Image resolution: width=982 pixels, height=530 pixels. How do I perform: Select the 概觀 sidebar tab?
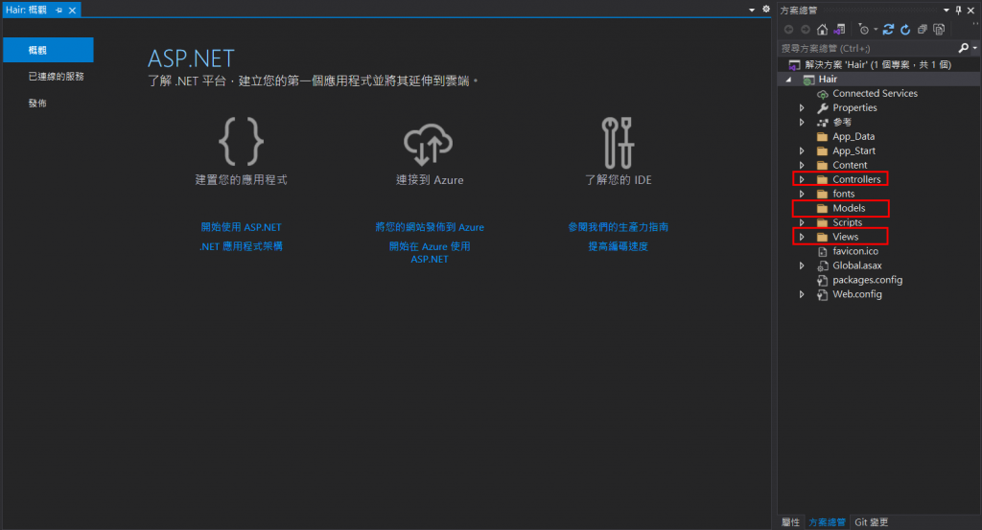point(48,50)
